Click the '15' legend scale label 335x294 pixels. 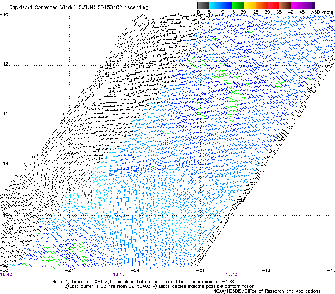(x=232, y=12)
